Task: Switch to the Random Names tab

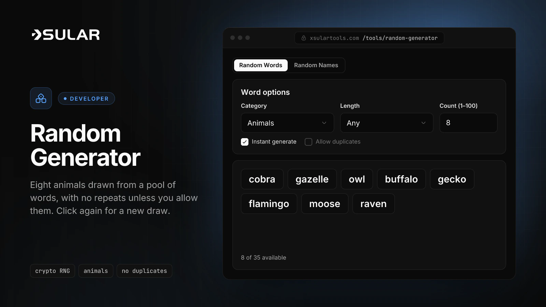Action: (x=316, y=65)
